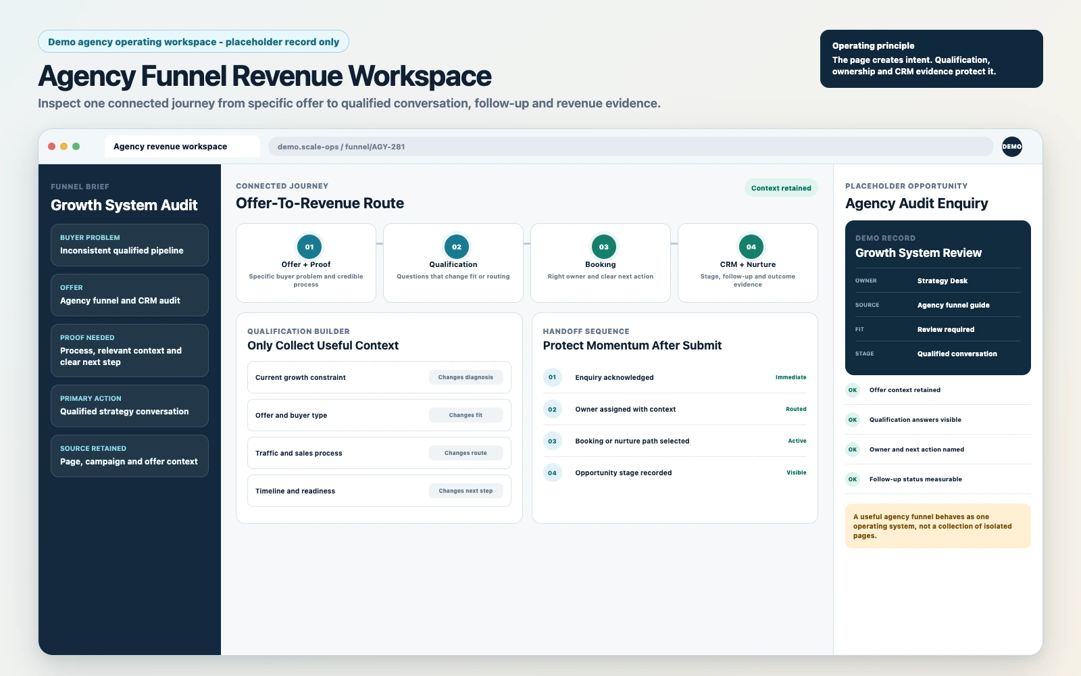
Task: Click the Strategy Desk owner value
Action: click(x=942, y=281)
